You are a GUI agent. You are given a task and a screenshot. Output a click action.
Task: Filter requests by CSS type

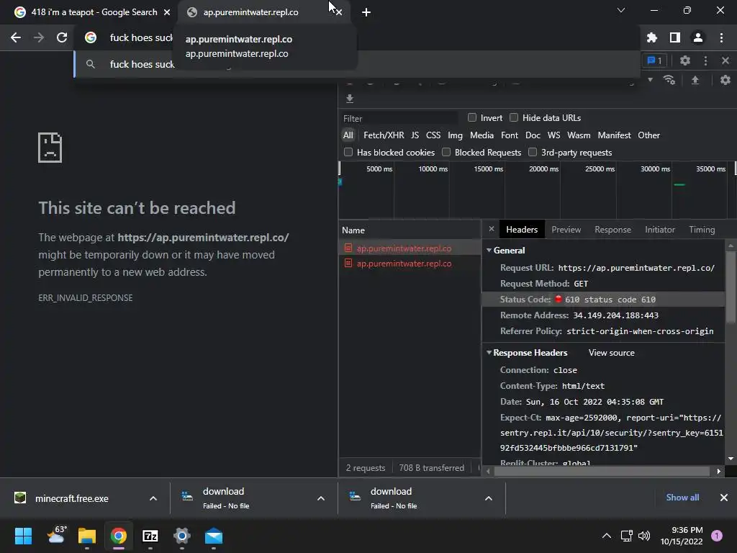pyautogui.click(x=433, y=135)
